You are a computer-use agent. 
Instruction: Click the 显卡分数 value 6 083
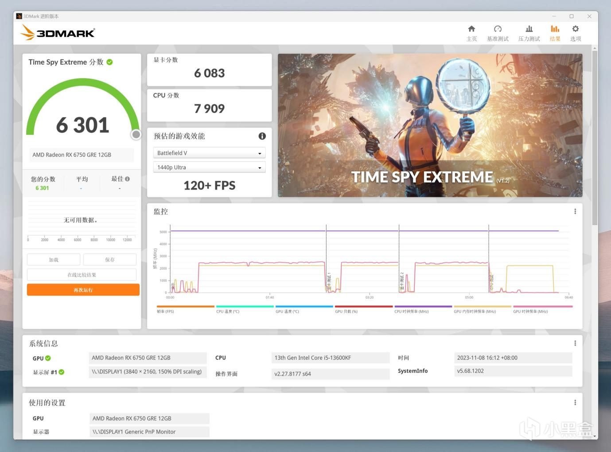tap(209, 73)
